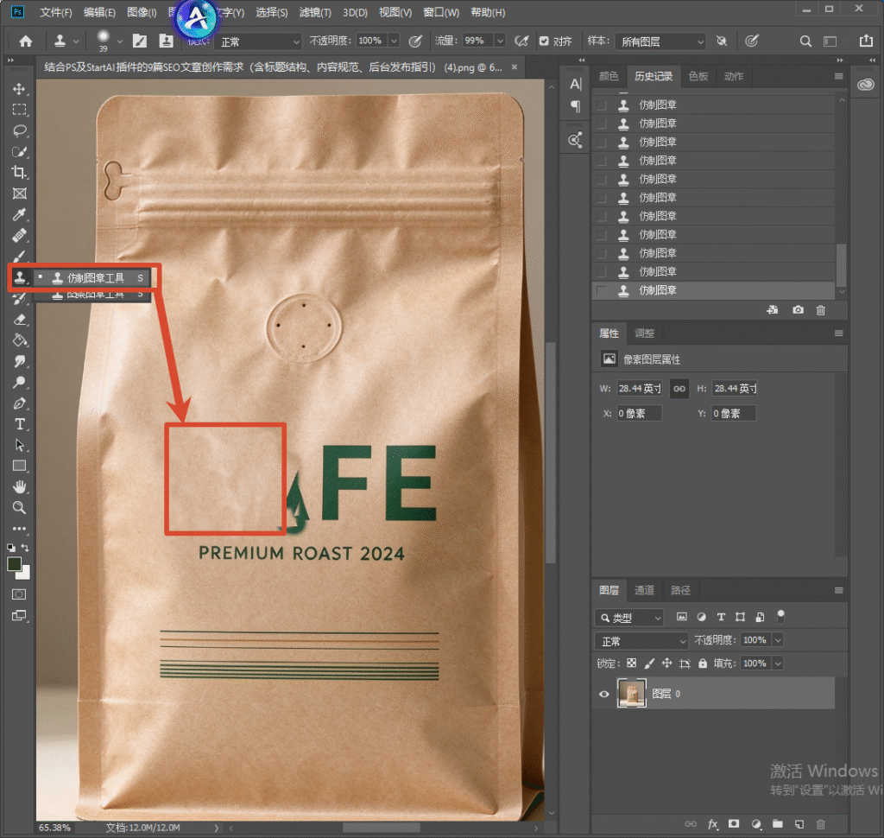The height and width of the screenshot is (838, 884).
Task: Expand the 不透明度 opacity dropdown in options bar
Action: click(x=394, y=41)
